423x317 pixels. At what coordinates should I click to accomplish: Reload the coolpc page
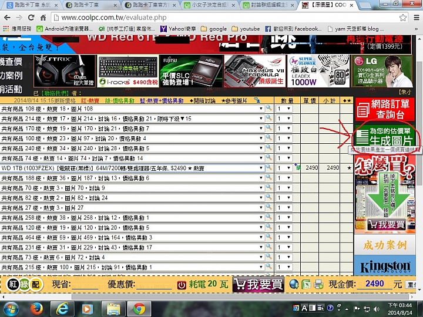tap(31, 18)
